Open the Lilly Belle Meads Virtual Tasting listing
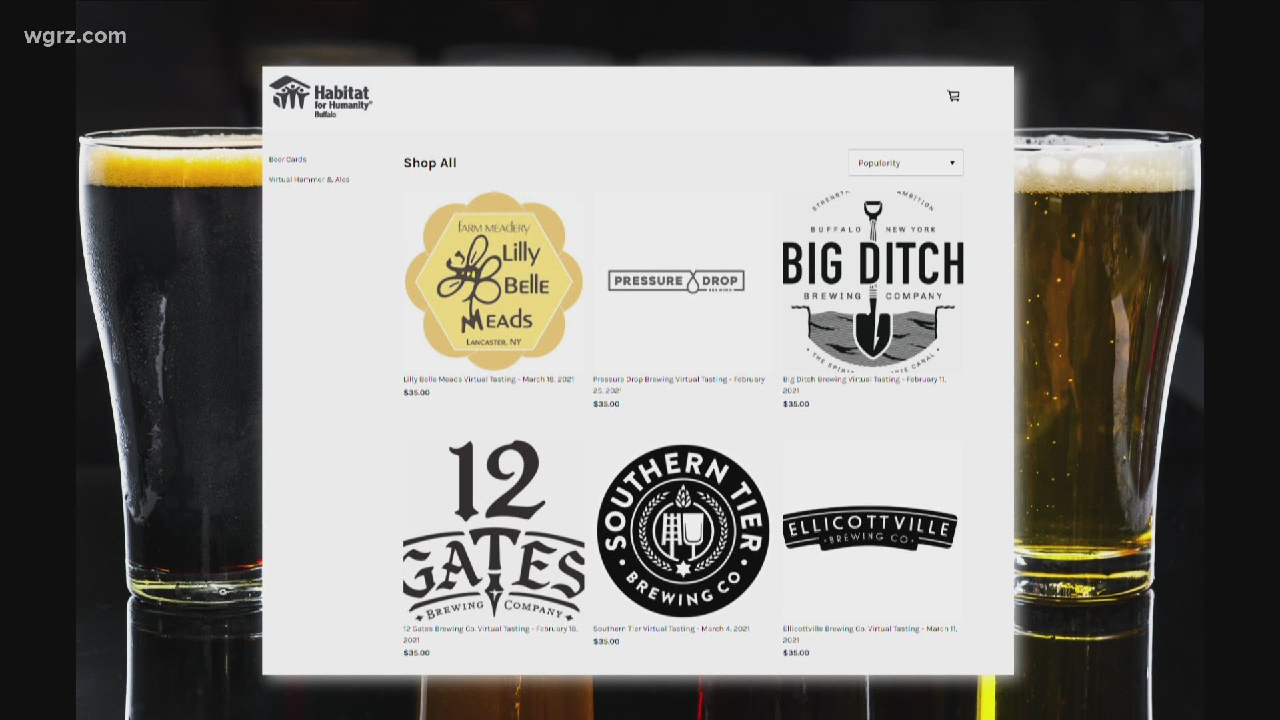Image resolution: width=1280 pixels, height=720 pixels. click(490, 379)
